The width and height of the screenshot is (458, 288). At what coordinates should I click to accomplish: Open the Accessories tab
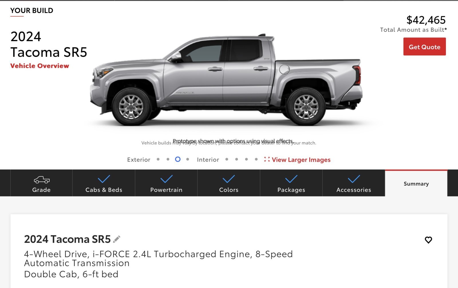pyautogui.click(x=354, y=183)
